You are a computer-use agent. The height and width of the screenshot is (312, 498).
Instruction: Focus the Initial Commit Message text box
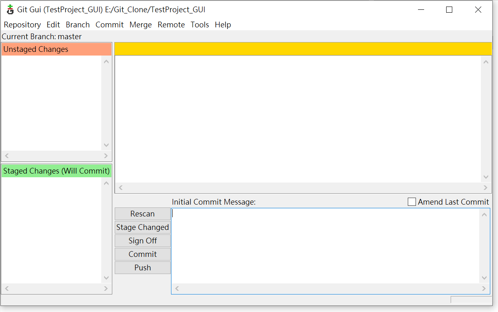tap(325, 246)
